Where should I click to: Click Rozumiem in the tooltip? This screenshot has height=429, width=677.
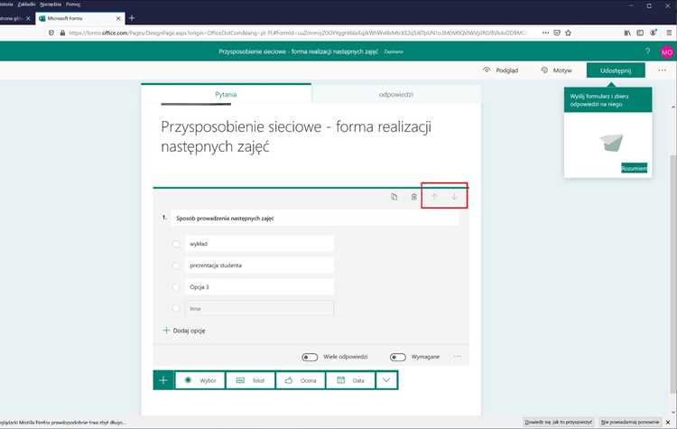tap(634, 168)
